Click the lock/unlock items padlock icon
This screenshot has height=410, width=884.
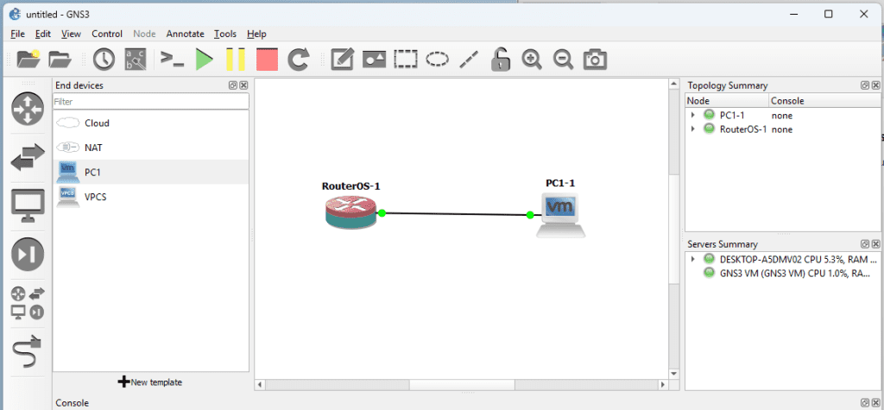click(500, 60)
